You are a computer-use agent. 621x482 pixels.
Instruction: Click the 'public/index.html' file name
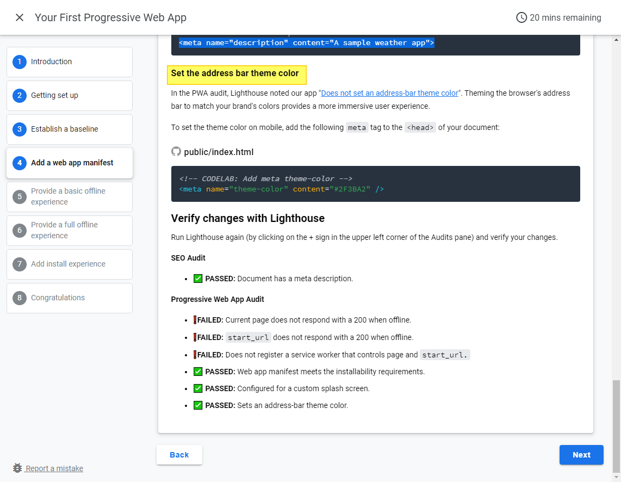[x=219, y=152]
